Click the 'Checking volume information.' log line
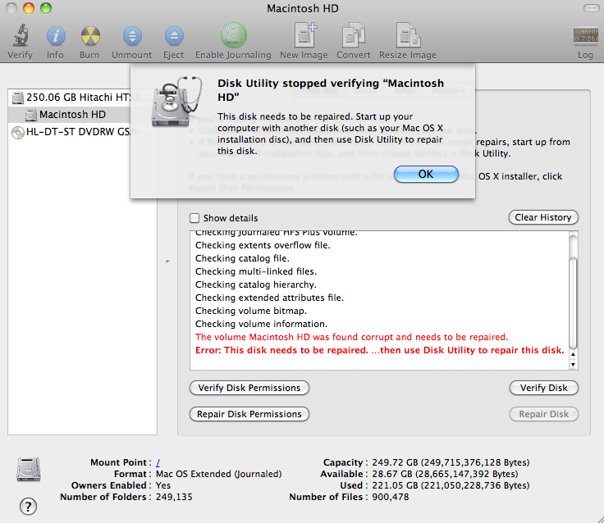The image size is (604, 523). pos(261,324)
